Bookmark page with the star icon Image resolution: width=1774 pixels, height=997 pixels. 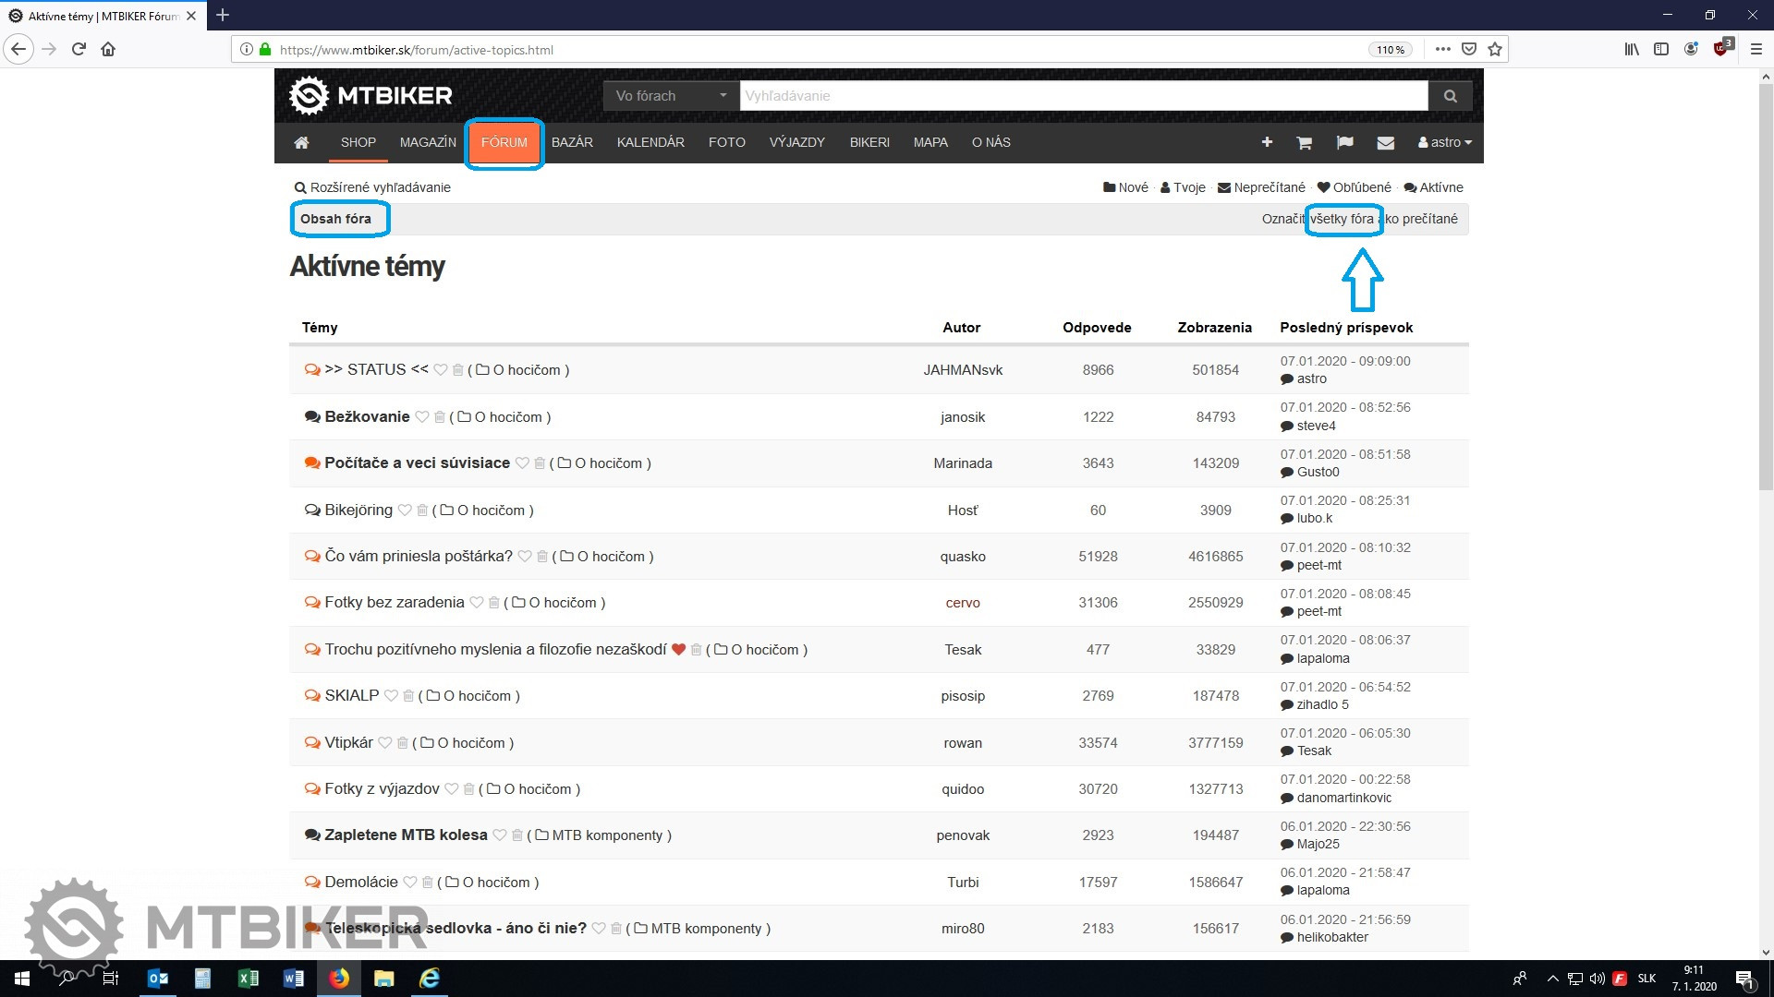pos(1495,50)
